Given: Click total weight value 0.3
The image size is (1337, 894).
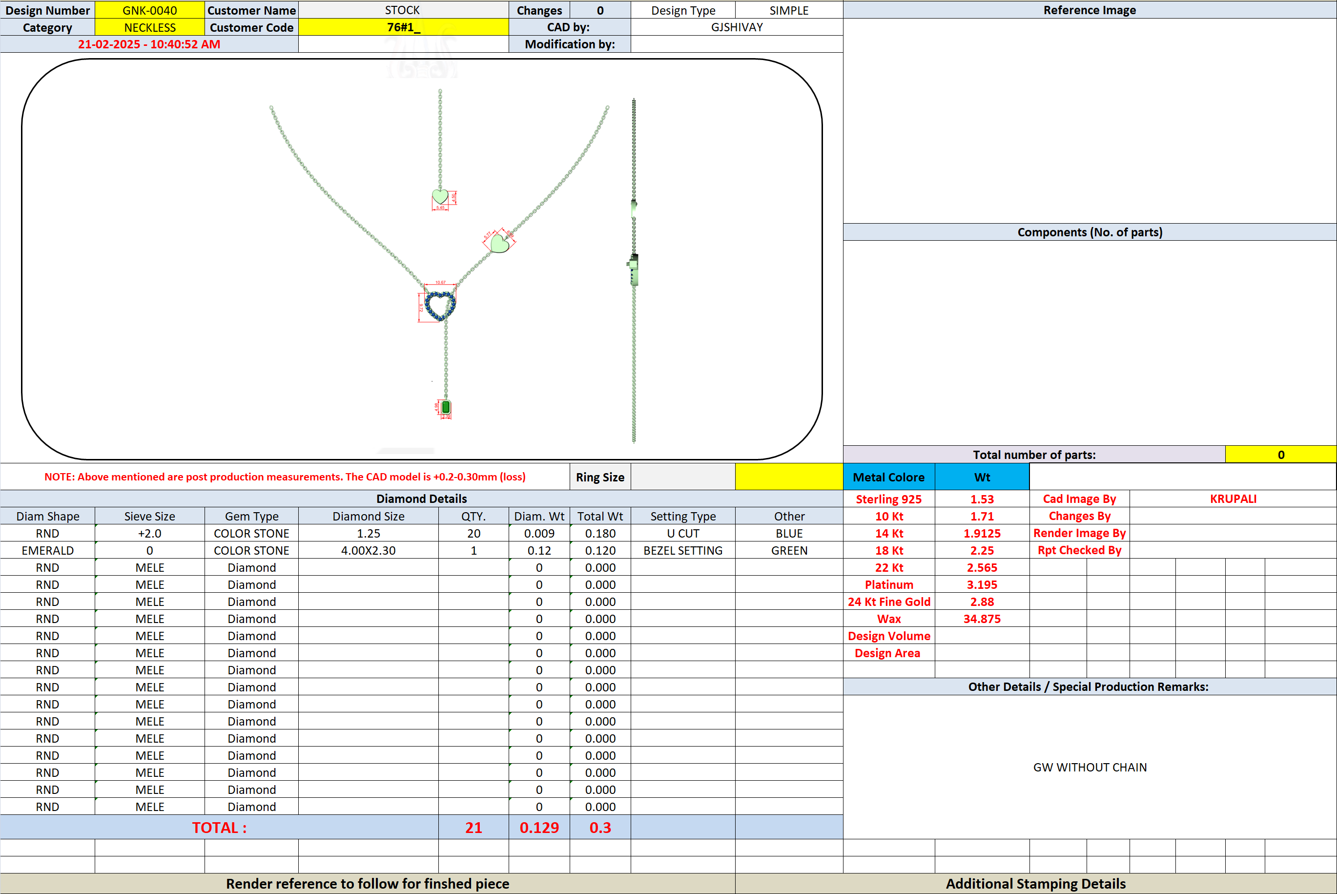Looking at the screenshot, I should 600,827.
